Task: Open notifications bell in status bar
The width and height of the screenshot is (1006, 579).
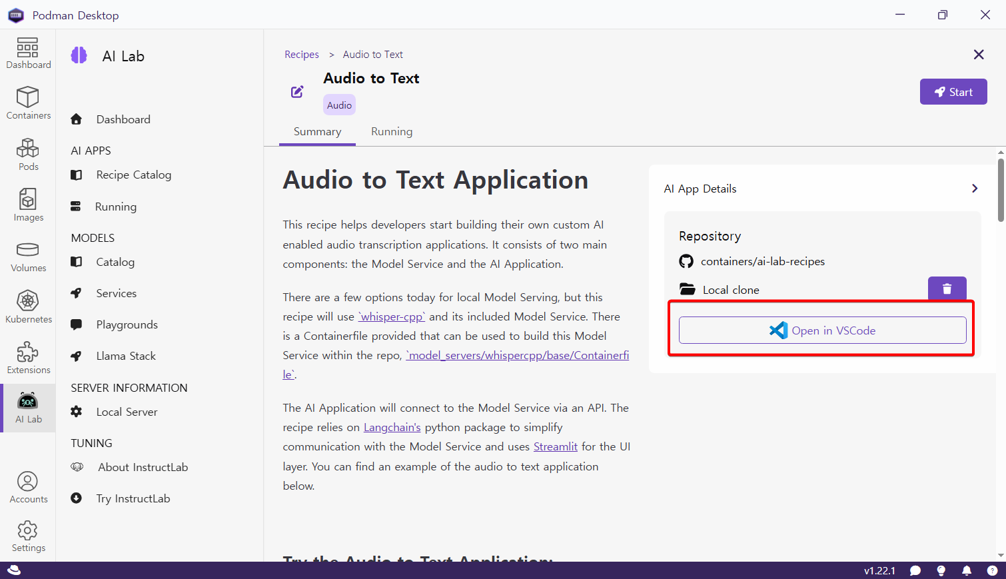Action: [967, 570]
